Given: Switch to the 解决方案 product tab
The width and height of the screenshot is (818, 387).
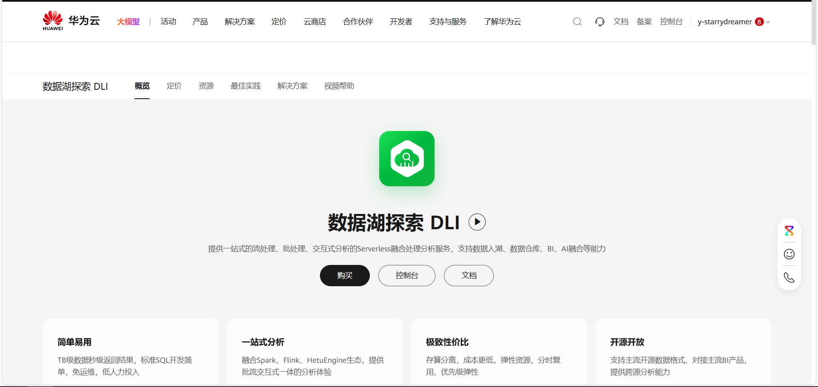Looking at the screenshot, I should click(x=292, y=86).
